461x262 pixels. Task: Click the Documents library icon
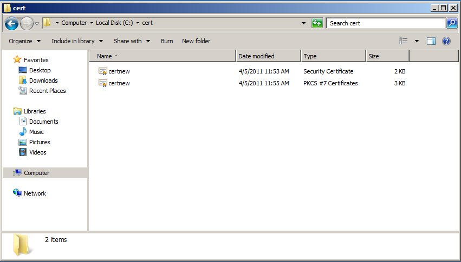pyautogui.click(x=23, y=121)
